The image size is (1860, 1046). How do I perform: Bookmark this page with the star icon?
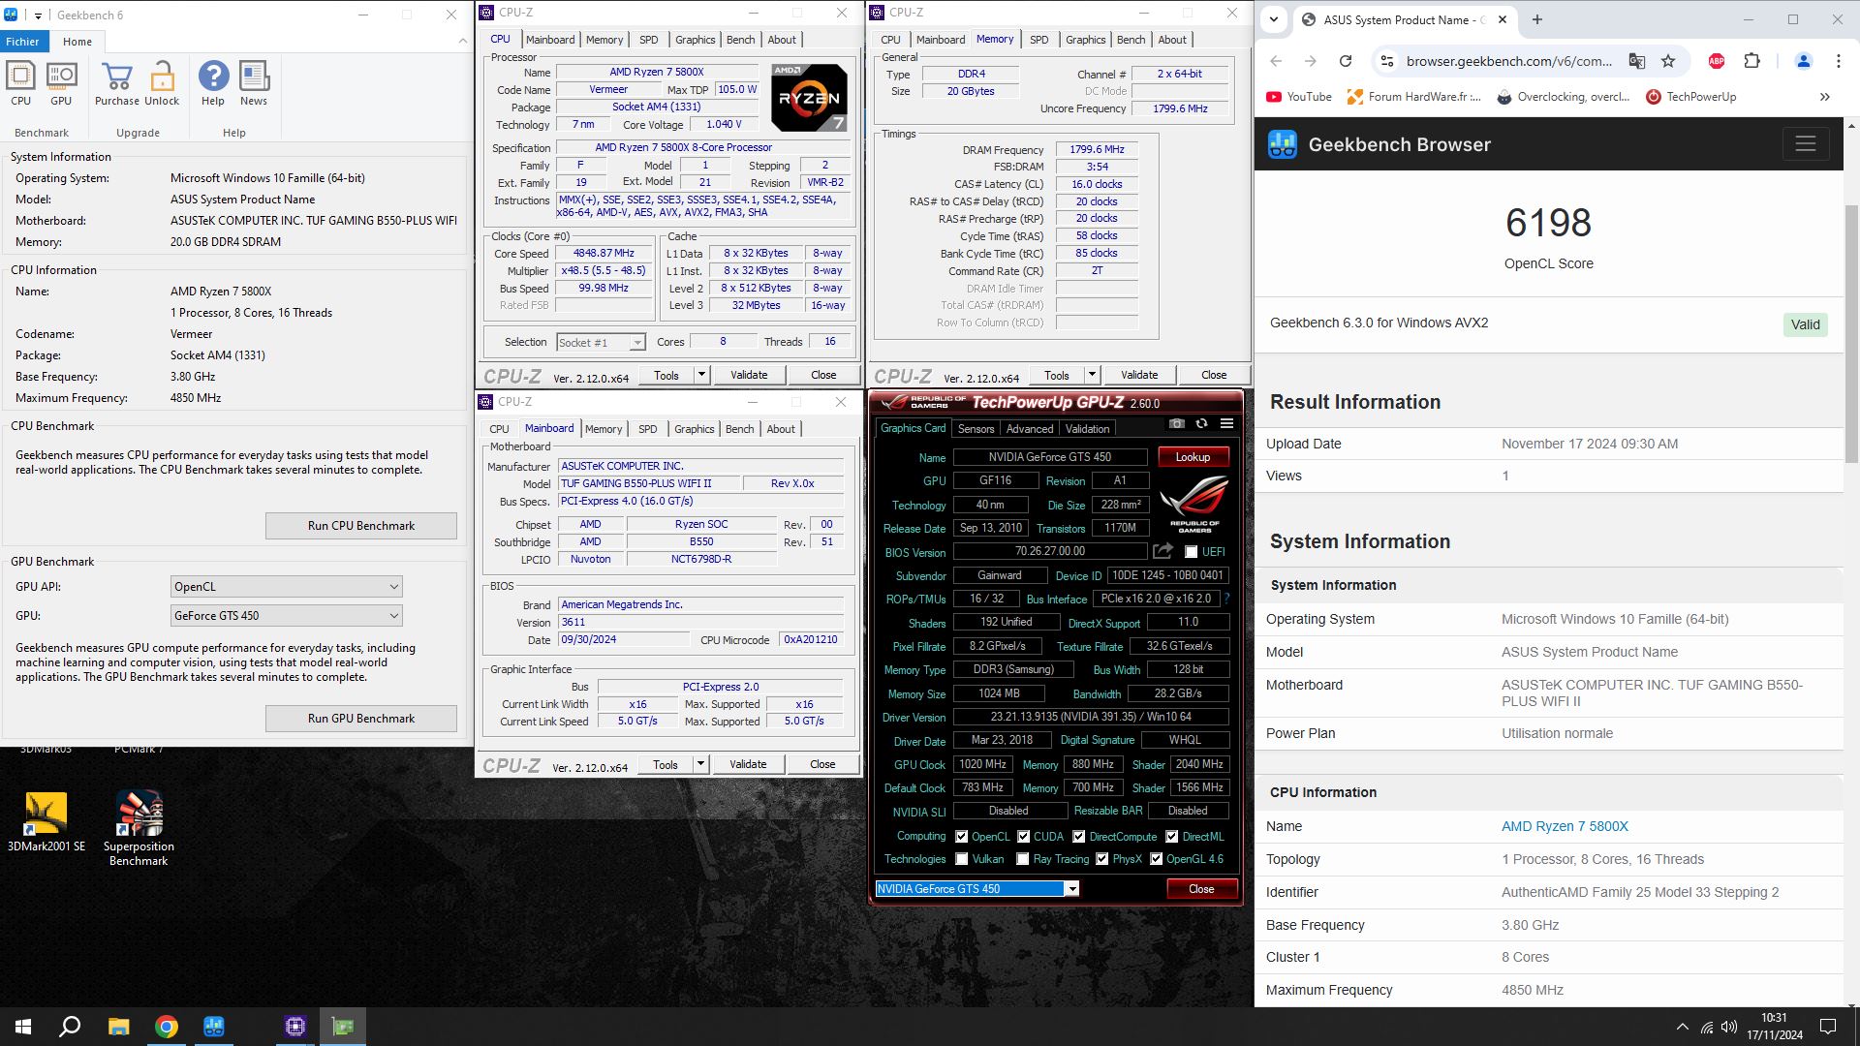tap(1668, 61)
